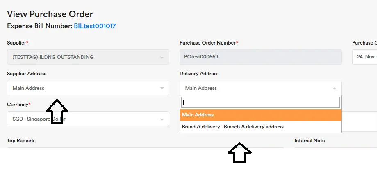Click the Expense Bill Number label text
380x170 pixels.
coord(40,26)
